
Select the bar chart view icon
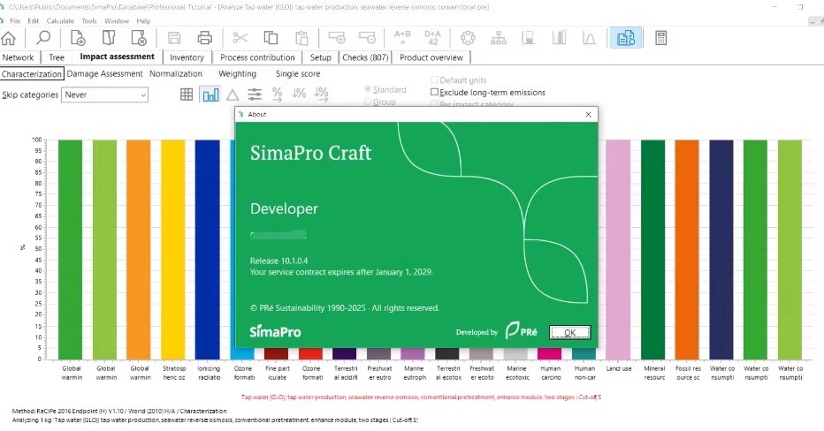pyautogui.click(x=210, y=95)
